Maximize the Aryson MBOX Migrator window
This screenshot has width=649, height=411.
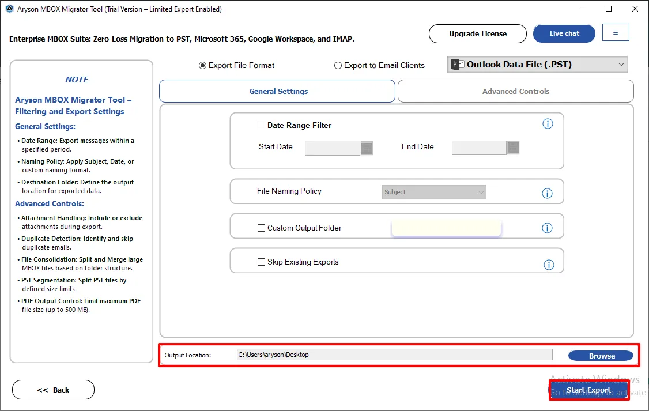(609, 9)
